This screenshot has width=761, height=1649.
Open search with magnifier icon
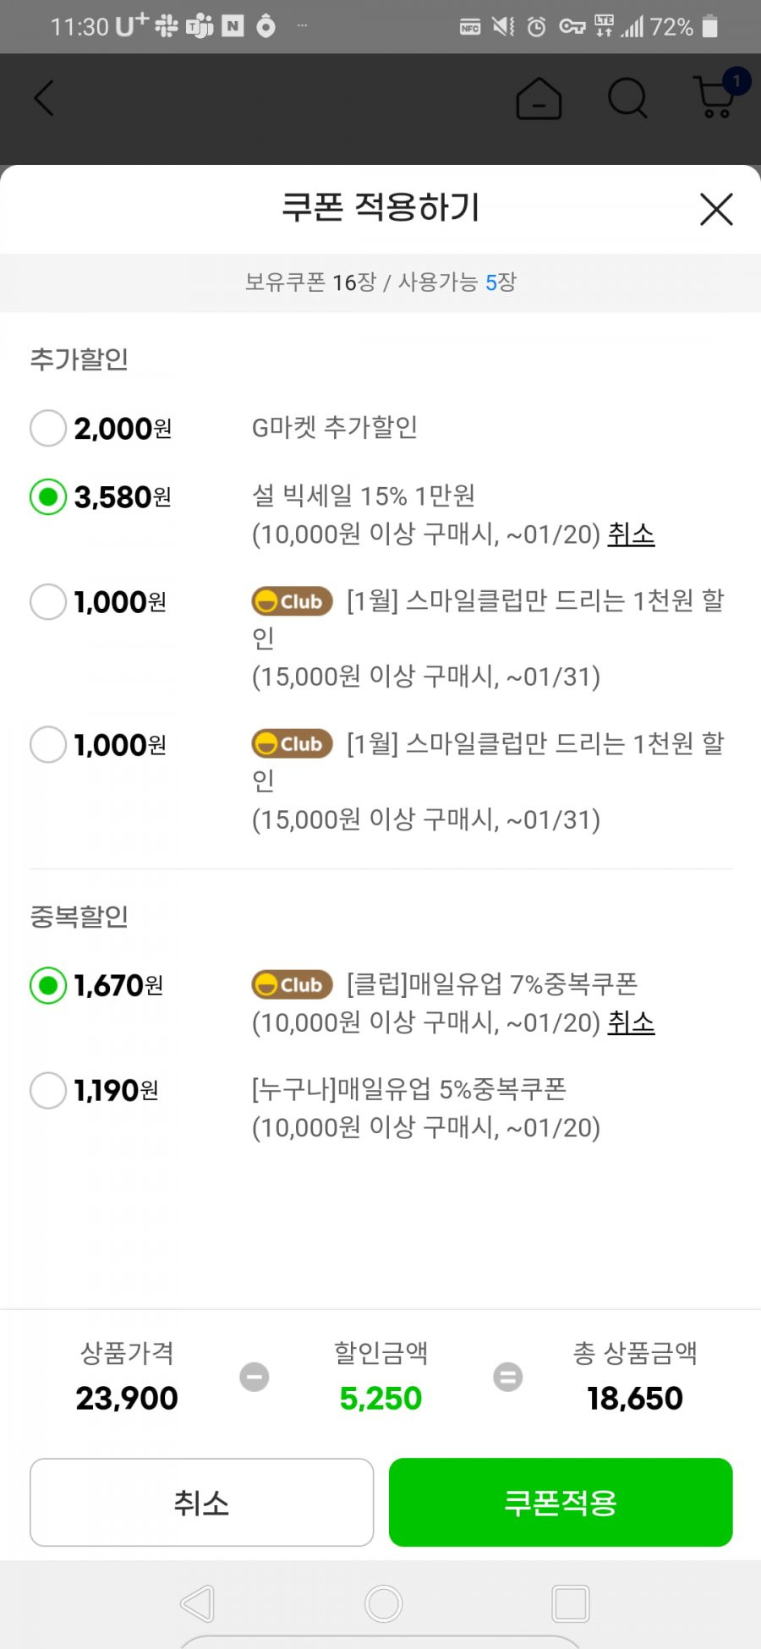click(627, 99)
